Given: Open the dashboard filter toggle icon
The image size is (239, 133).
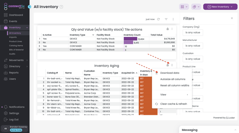Looking at the screenshot, I should (166, 19).
